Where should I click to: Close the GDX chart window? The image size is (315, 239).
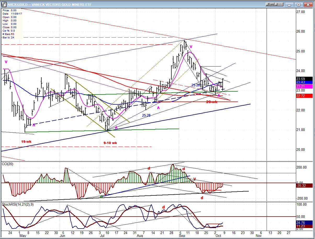click(308, 4)
